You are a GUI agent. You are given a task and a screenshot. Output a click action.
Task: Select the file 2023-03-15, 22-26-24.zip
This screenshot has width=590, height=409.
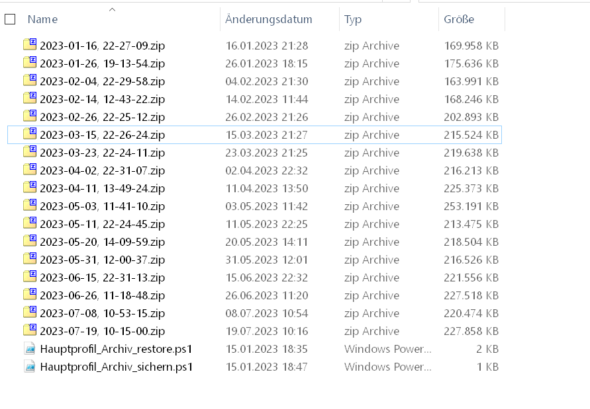coord(102,135)
